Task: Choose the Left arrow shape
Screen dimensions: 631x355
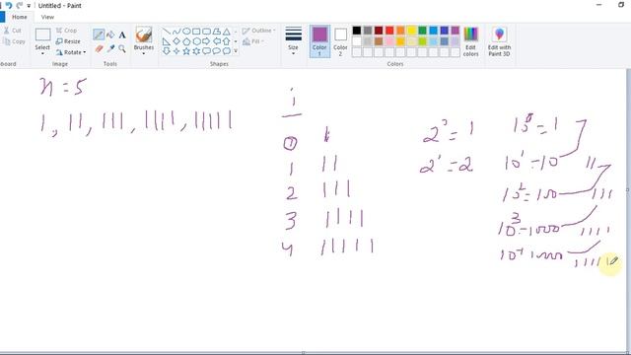Action: (217, 41)
